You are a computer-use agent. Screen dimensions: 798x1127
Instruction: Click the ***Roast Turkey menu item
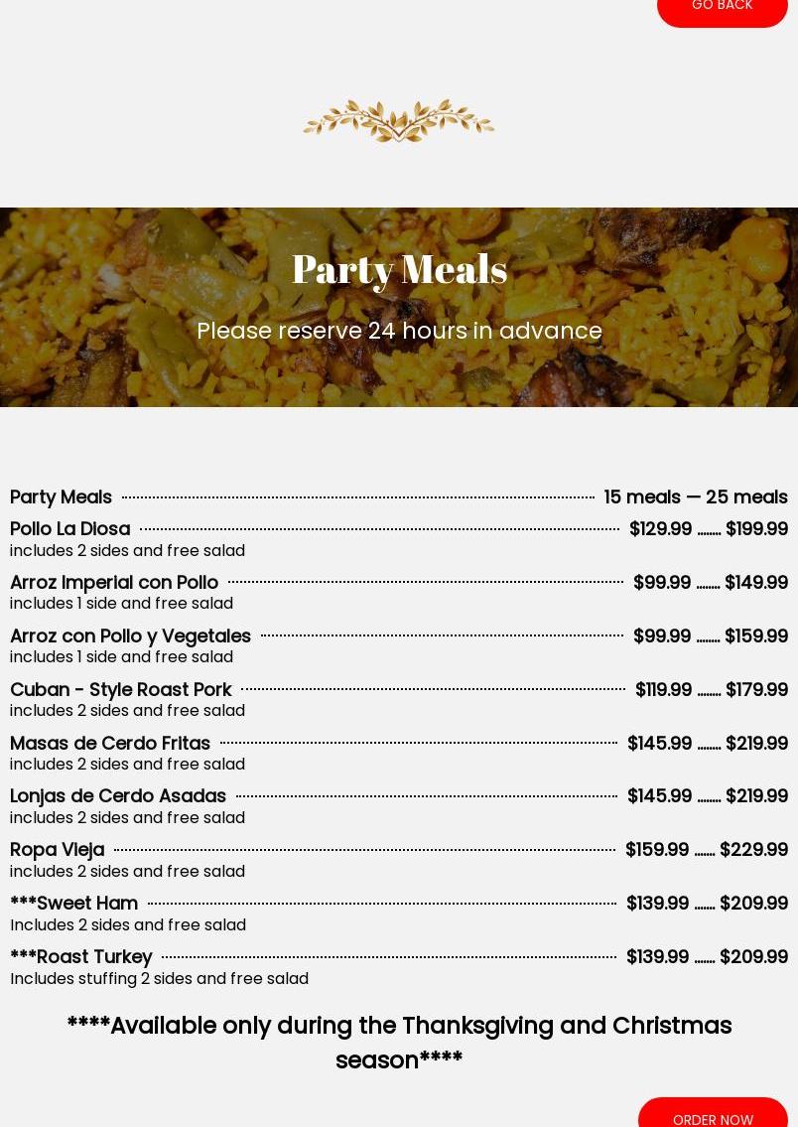click(x=81, y=957)
